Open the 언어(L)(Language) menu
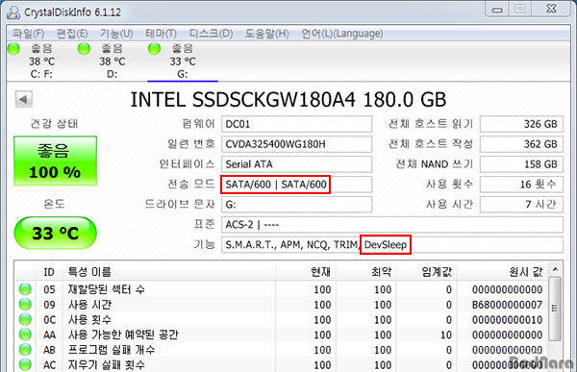Viewport: 577px width, 372px height. point(342,34)
